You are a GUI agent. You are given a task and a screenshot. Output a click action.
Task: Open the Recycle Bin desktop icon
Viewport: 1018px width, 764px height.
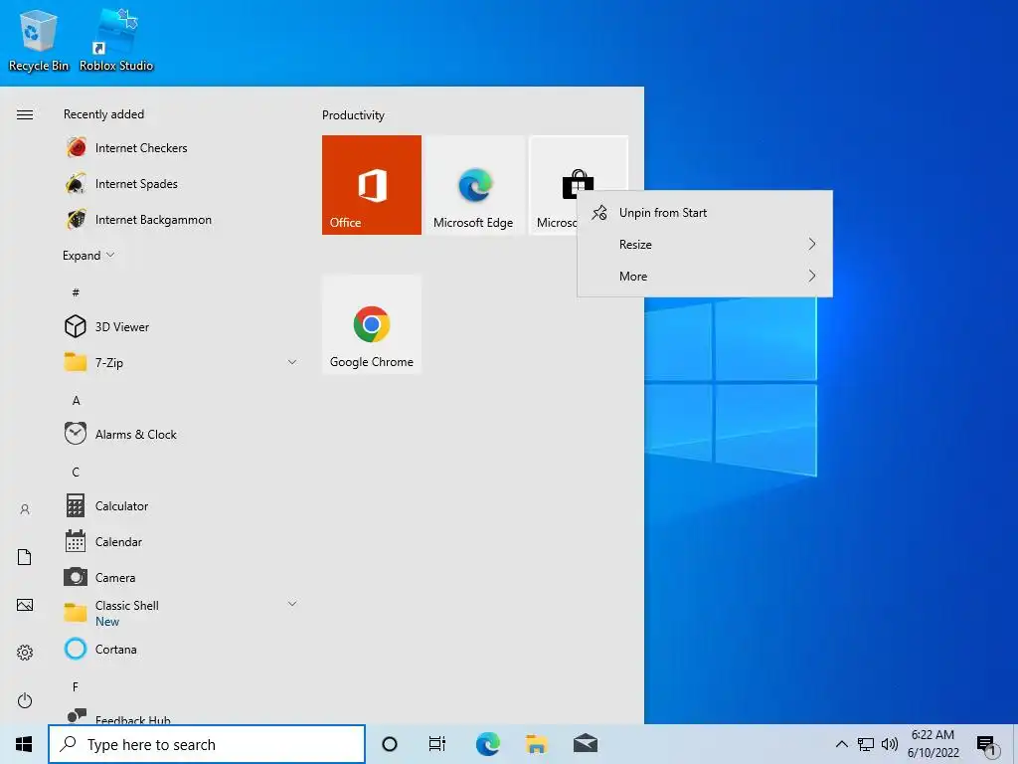pos(39,40)
